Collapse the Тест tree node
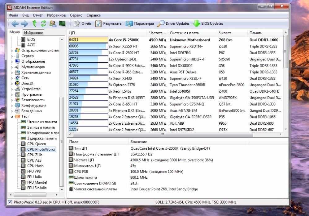The image size is (309, 216). click(12, 117)
